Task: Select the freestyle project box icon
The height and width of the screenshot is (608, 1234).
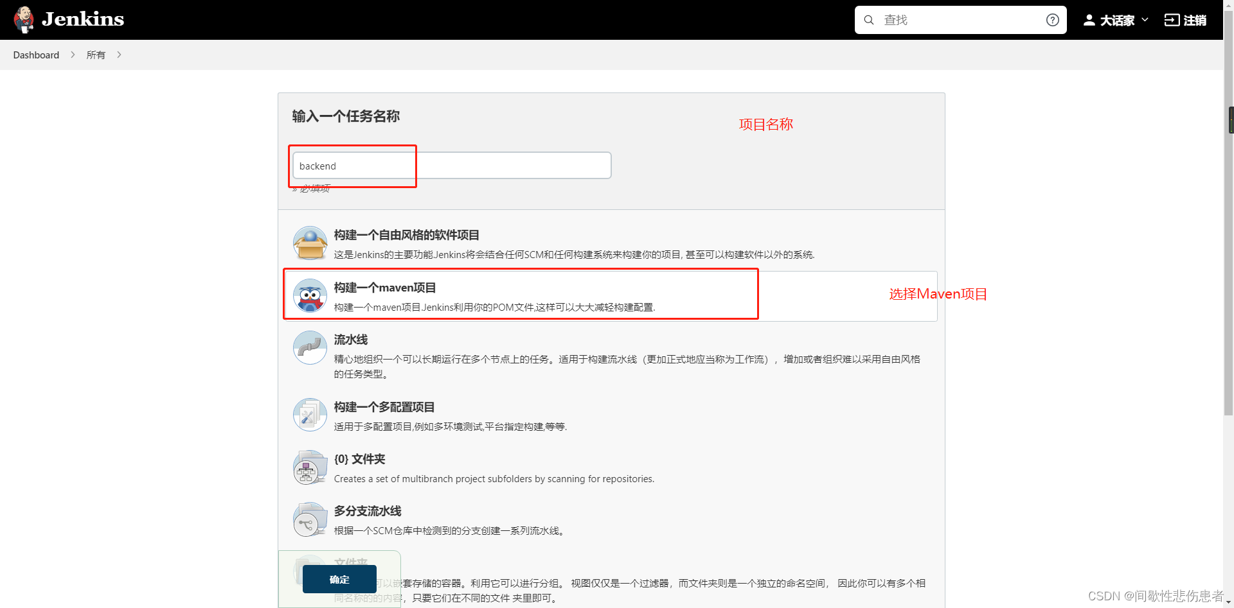Action: tap(310, 243)
